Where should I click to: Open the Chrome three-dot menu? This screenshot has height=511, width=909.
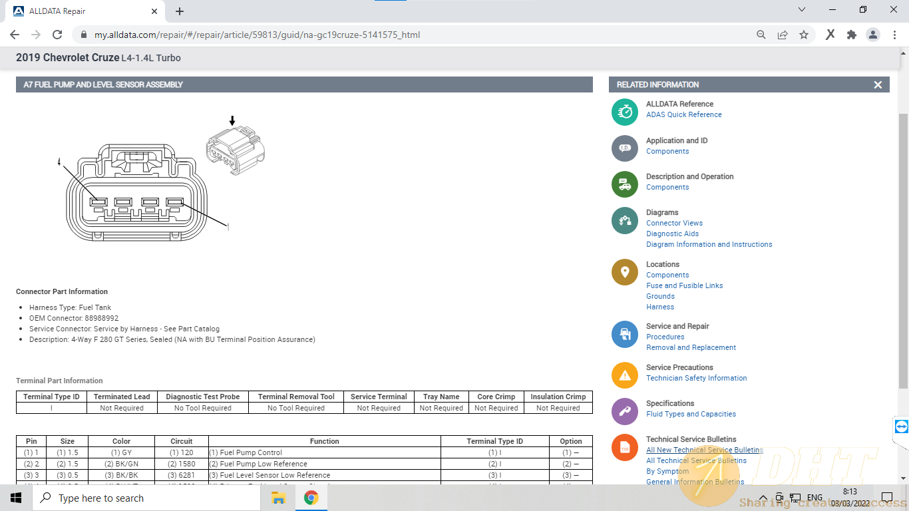894,35
